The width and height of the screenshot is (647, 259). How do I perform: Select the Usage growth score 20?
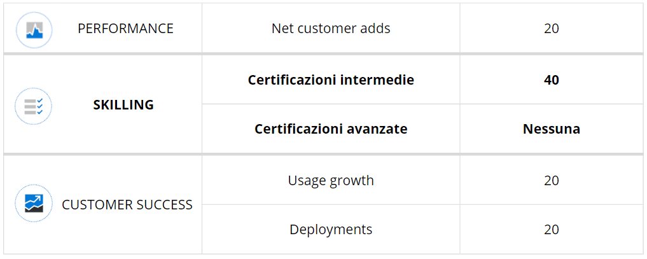[x=552, y=180]
